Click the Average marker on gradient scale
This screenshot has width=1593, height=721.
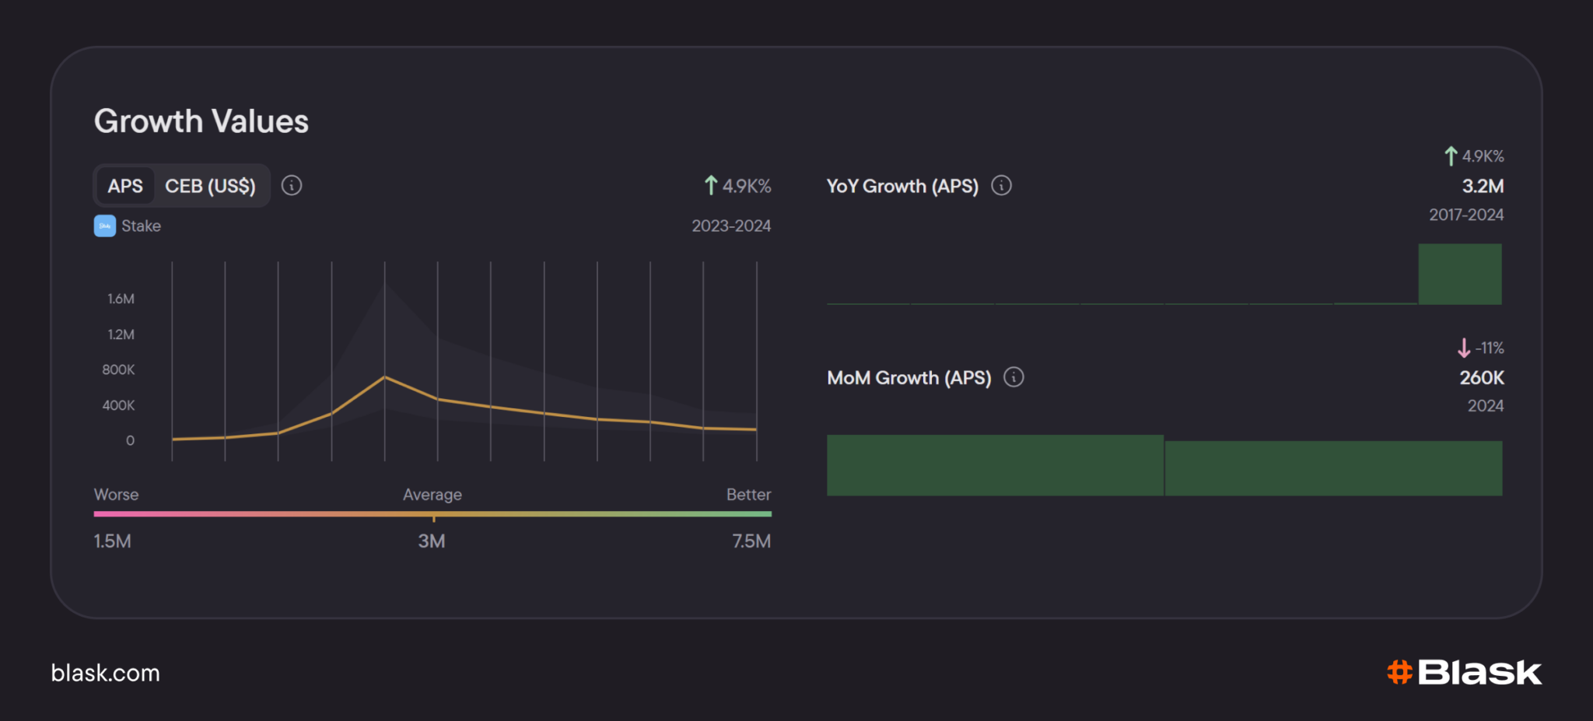[433, 515]
